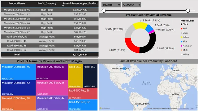This screenshot has height=111, width=198.
Task: Sort by Profit_Category column header
Action: coord(47,3)
